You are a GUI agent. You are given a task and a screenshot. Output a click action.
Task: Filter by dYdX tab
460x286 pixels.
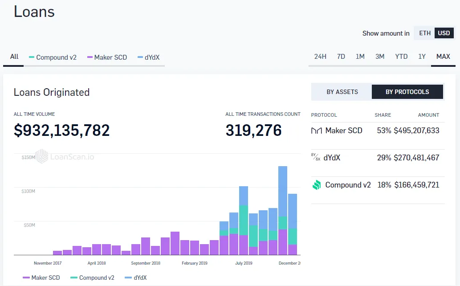(149, 57)
